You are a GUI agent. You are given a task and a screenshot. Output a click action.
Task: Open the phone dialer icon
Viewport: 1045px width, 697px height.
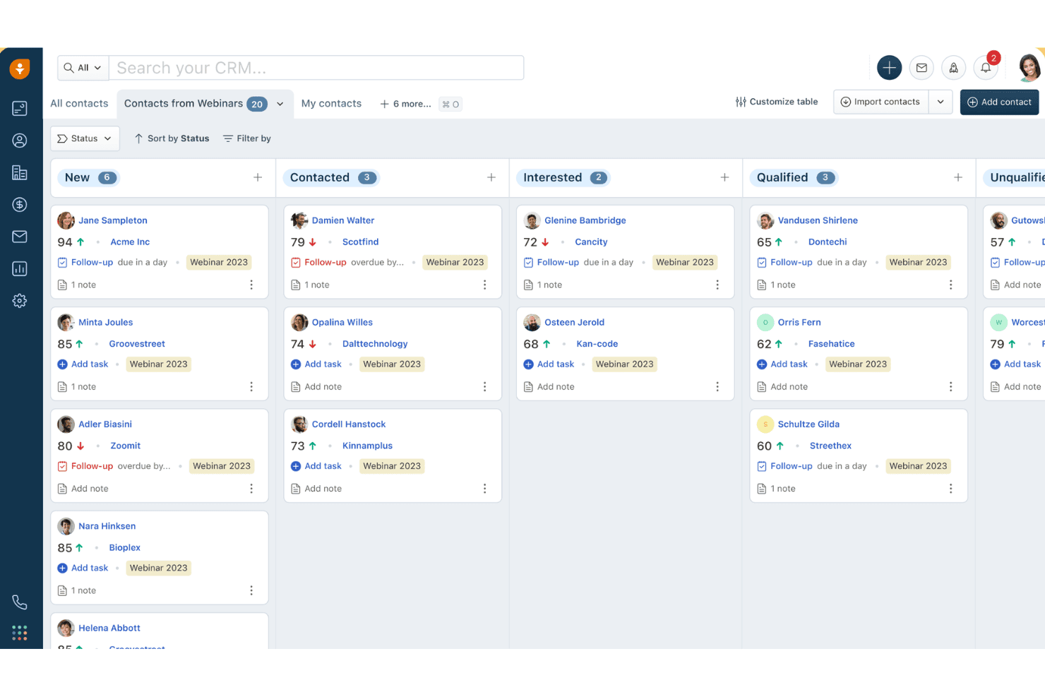point(20,602)
